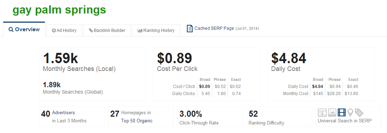Click the Broad Daily Cost value $4.84
Image resolution: width=387 pixels, height=133 pixels.
318,87
